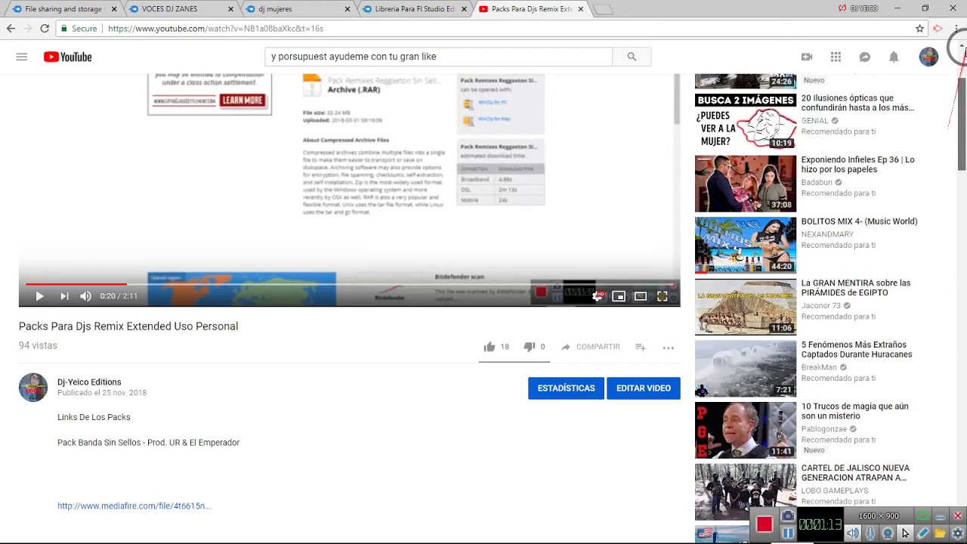Skip to the next video

coord(64,296)
